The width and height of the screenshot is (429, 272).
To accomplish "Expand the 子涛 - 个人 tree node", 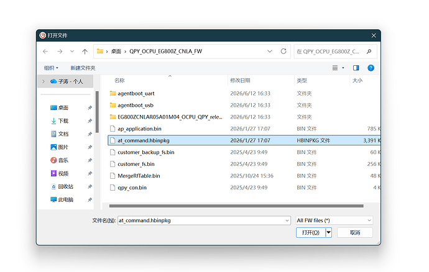I will click(x=44, y=81).
